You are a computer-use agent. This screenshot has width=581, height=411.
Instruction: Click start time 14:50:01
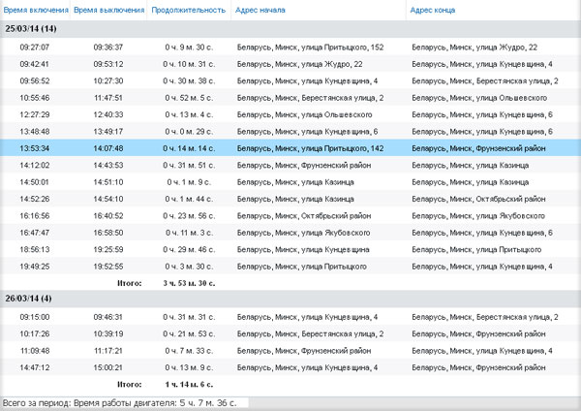35,182
